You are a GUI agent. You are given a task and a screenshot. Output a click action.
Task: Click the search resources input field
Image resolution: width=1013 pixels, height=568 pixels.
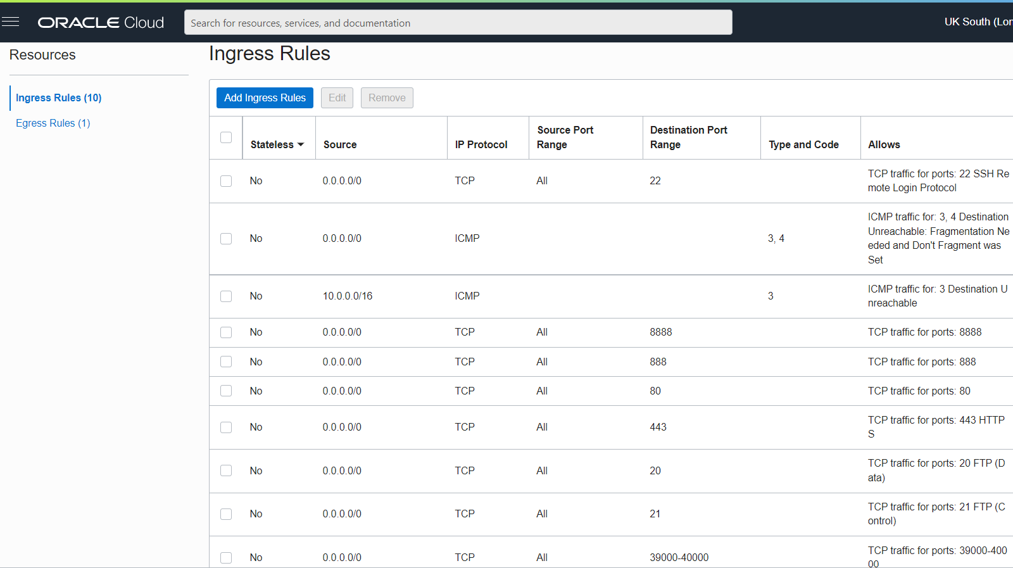click(458, 23)
